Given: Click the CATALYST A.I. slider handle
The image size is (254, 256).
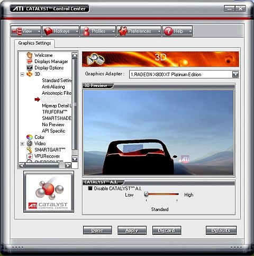Looking at the screenshot, I should (x=146, y=194).
